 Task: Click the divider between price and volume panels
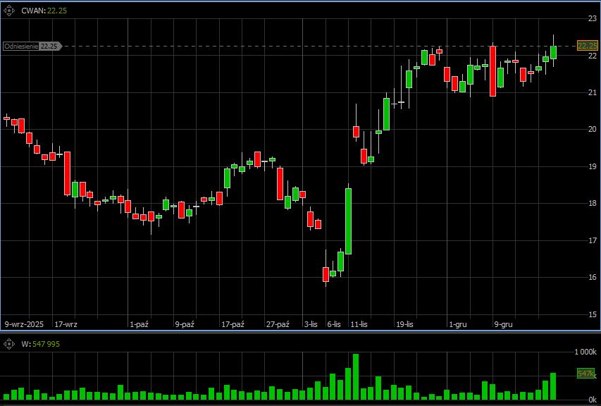(300, 332)
